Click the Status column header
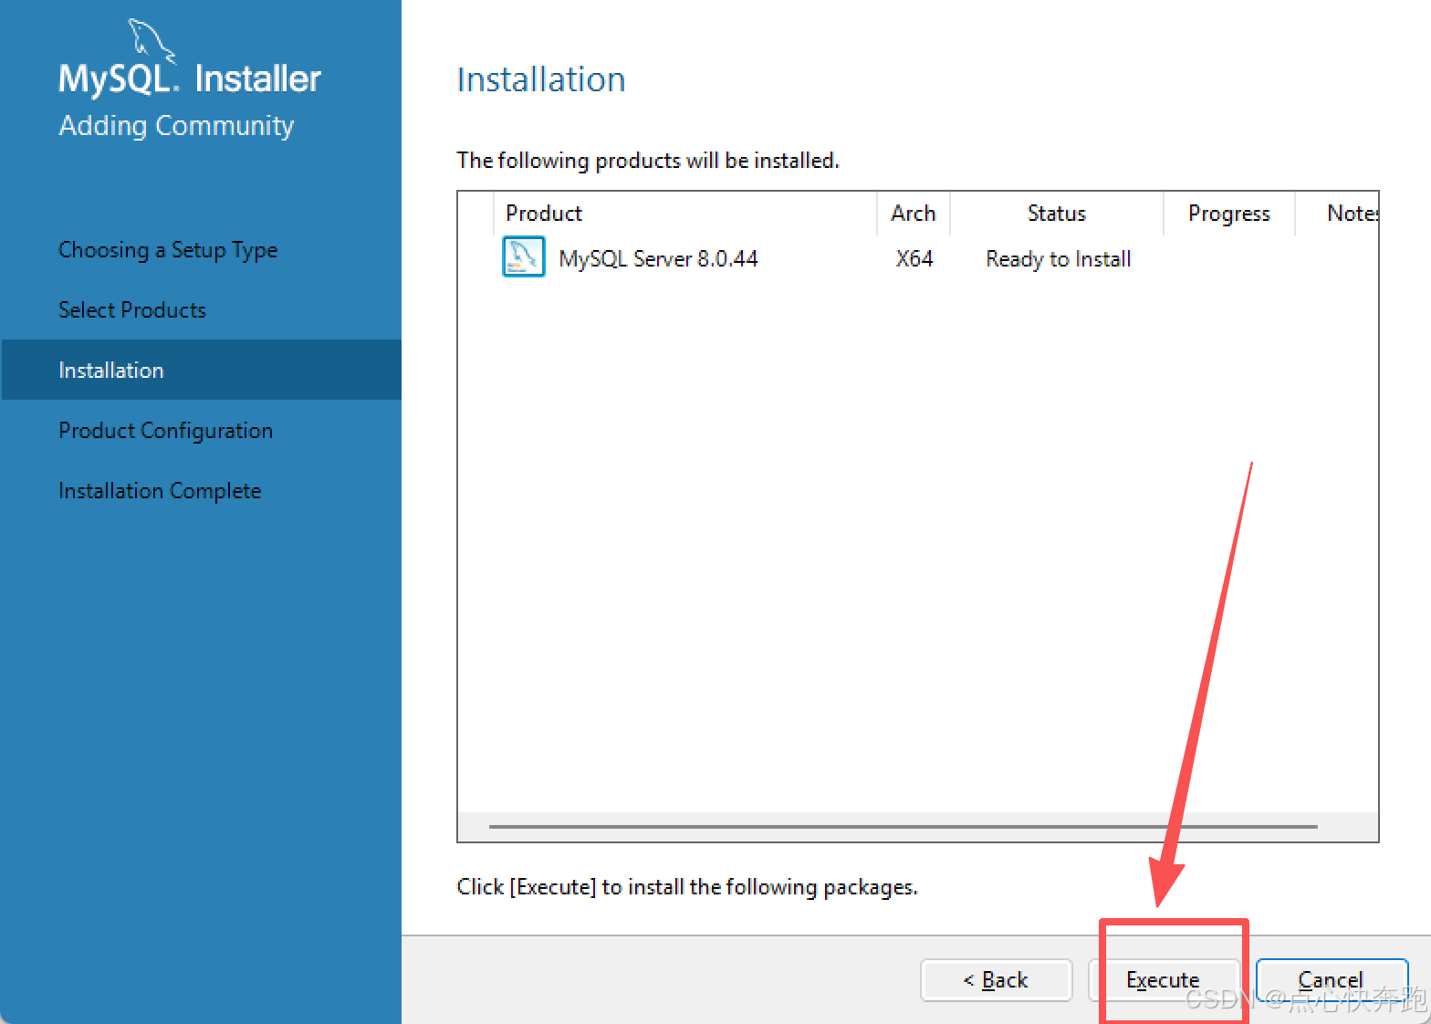This screenshot has width=1431, height=1024. pos(1057,214)
